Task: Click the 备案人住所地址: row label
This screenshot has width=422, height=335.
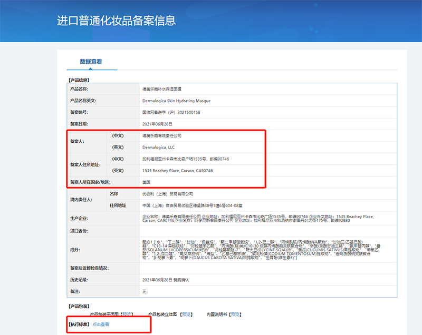Action: pos(85,165)
